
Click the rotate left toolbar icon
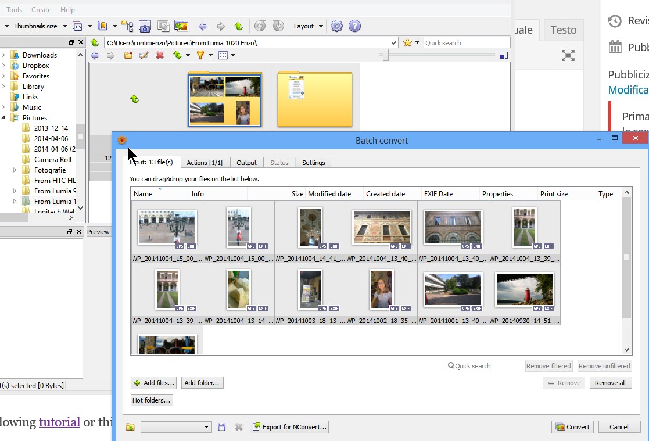pos(260,26)
